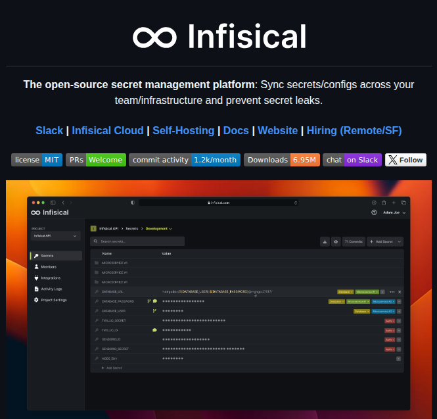Click the download secrets icon

[325, 241]
